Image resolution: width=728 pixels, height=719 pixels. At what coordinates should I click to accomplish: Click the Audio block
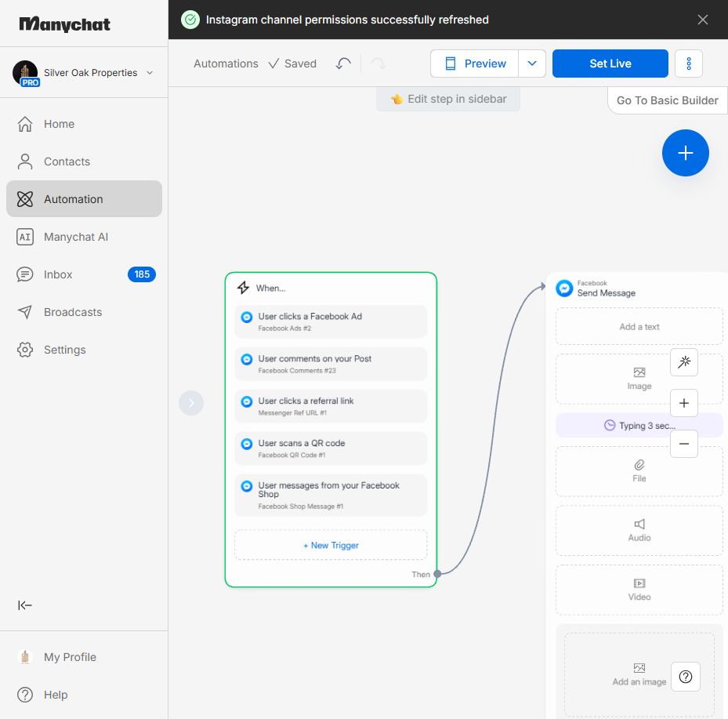(x=639, y=531)
